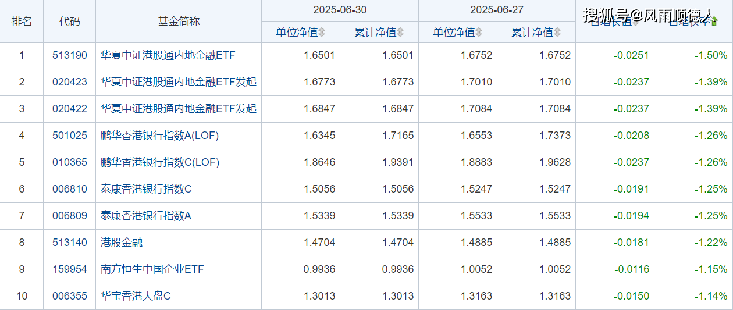Select the -0.0251 daily change value
The width and height of the screenshot is (733, 310).
click(631, 56)
